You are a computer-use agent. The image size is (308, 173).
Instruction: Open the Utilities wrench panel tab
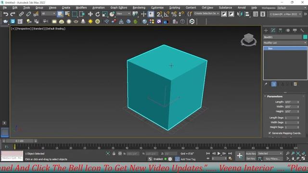[302, 30]
